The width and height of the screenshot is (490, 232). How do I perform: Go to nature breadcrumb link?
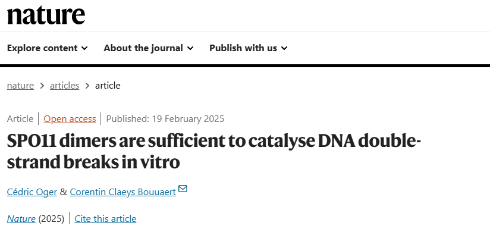20,86
